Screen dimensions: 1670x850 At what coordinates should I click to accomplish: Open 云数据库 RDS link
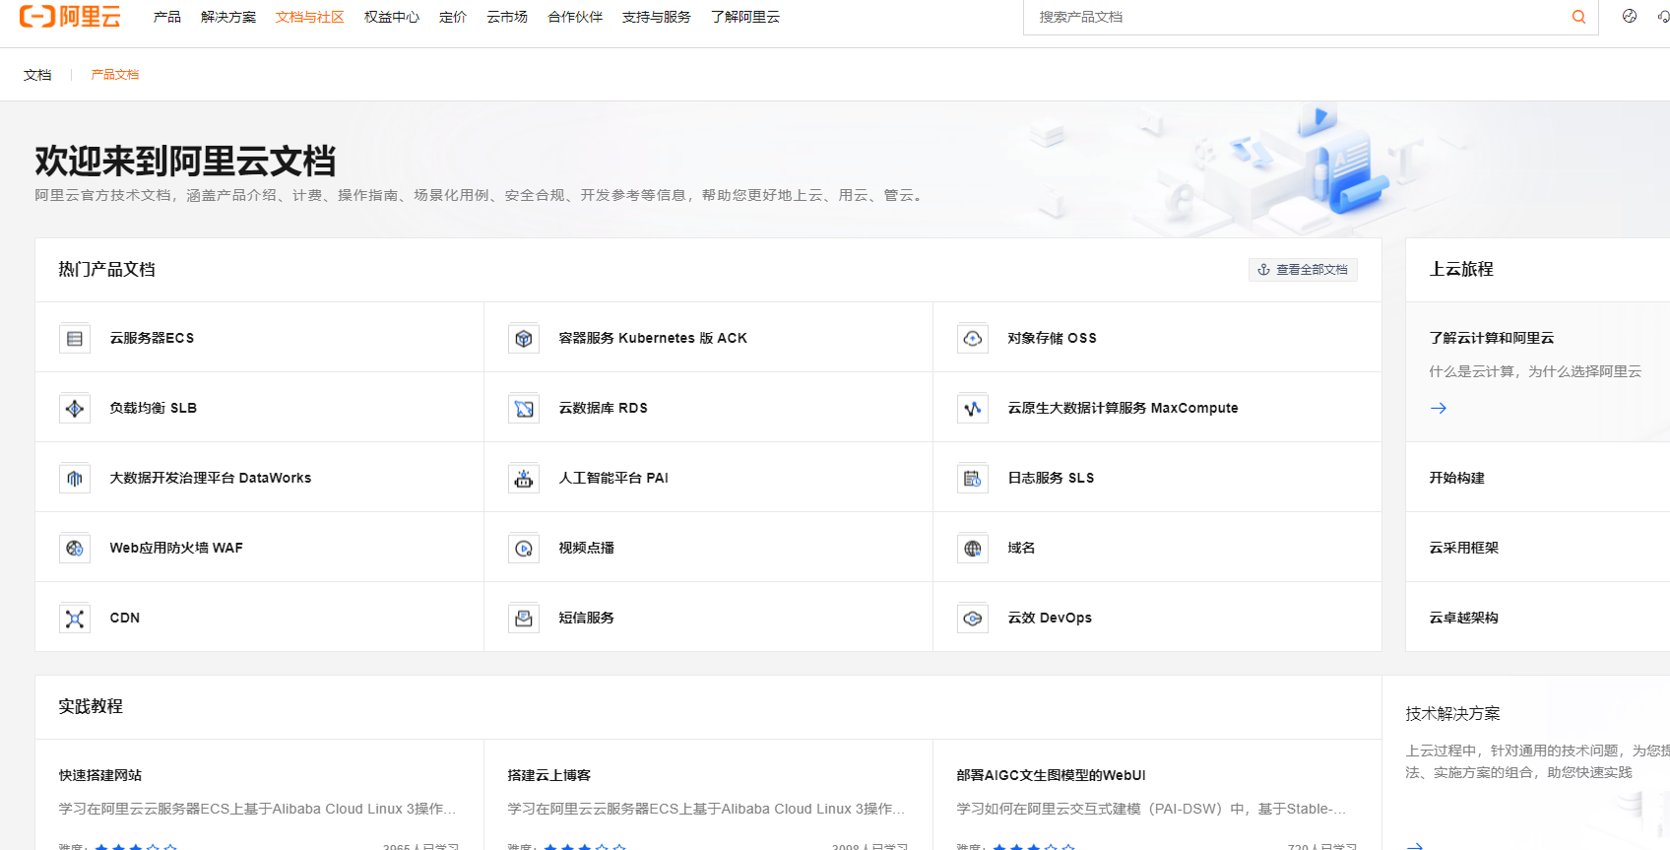coord(604,408)
